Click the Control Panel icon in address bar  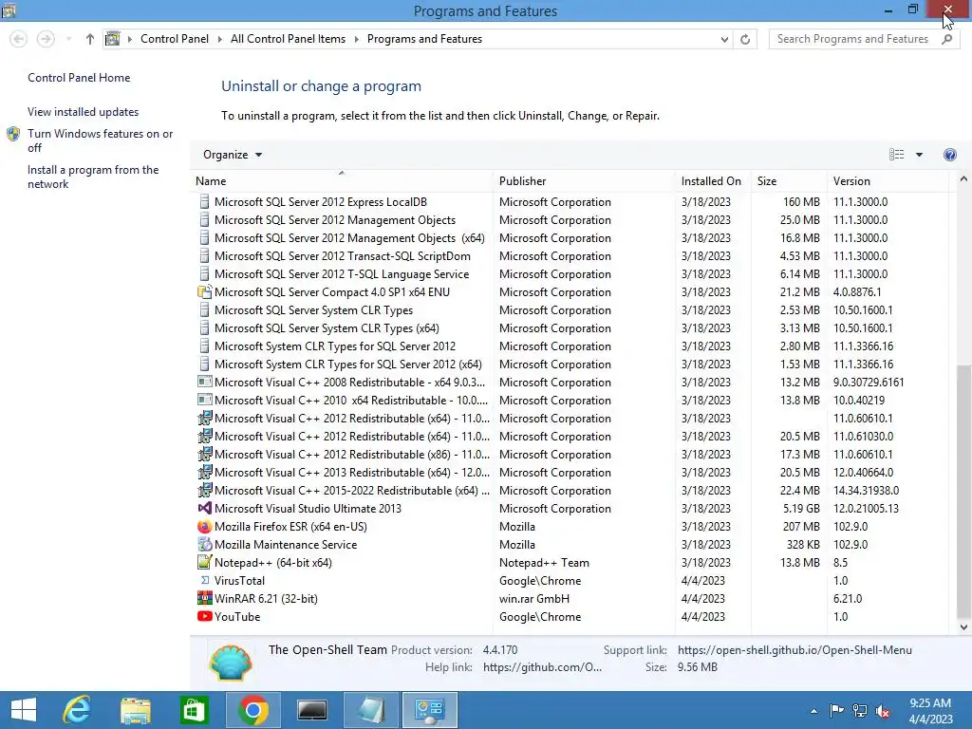[x=112, y=38]
